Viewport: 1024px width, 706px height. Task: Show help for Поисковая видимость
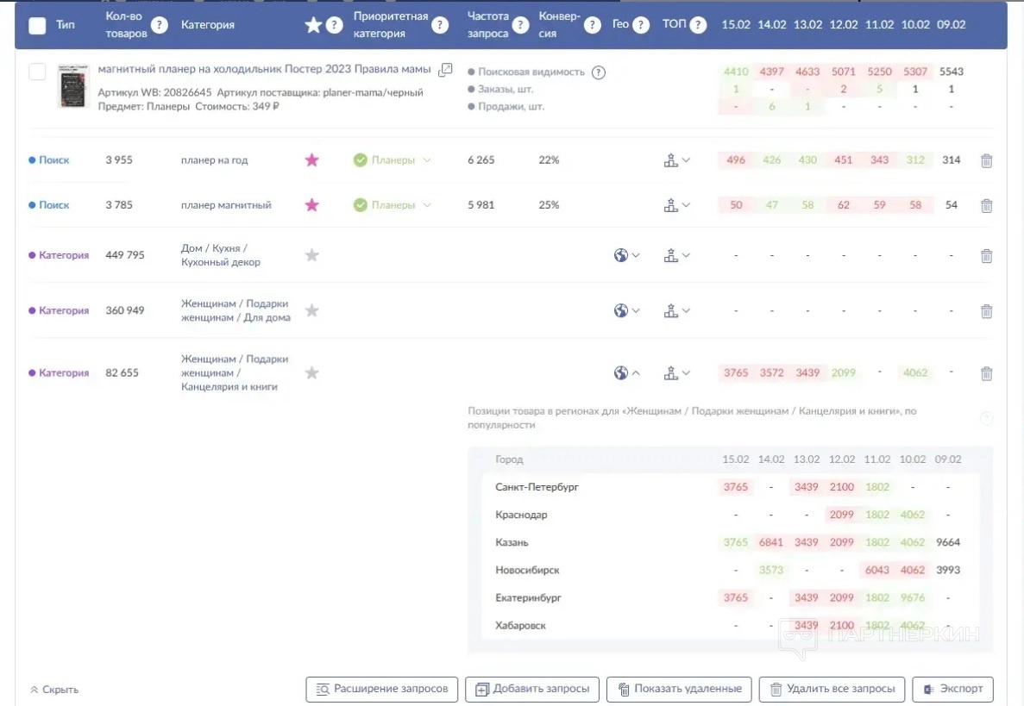(x=598, y=72)
